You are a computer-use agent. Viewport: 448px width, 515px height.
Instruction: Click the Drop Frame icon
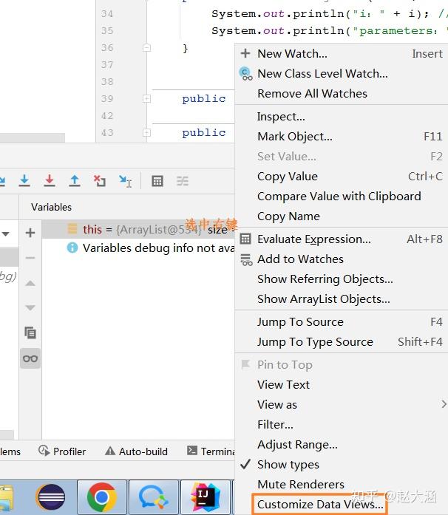coord(100,180)
